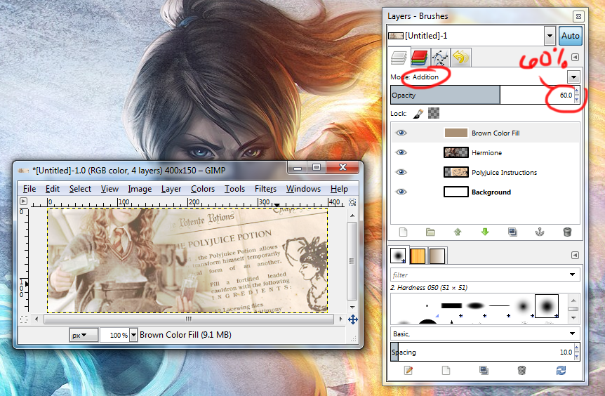Hide the Brown Color Fill layer
The width and height of the screenshot is (605, 396).
[401, 133]
